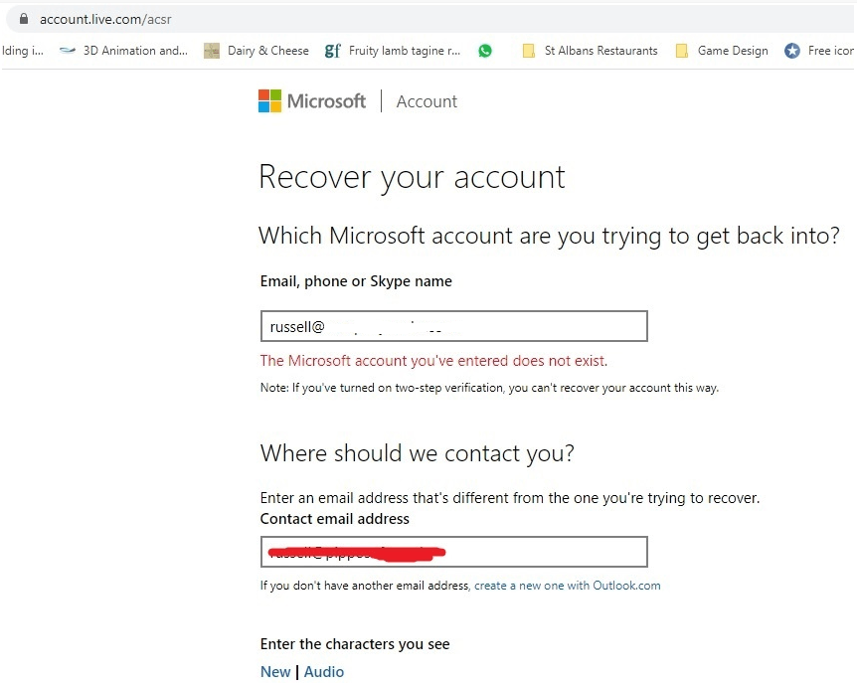
Task: Open the Free icons bookmark
Action: pos(820,51)
